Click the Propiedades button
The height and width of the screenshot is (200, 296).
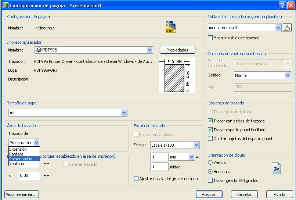177,50
